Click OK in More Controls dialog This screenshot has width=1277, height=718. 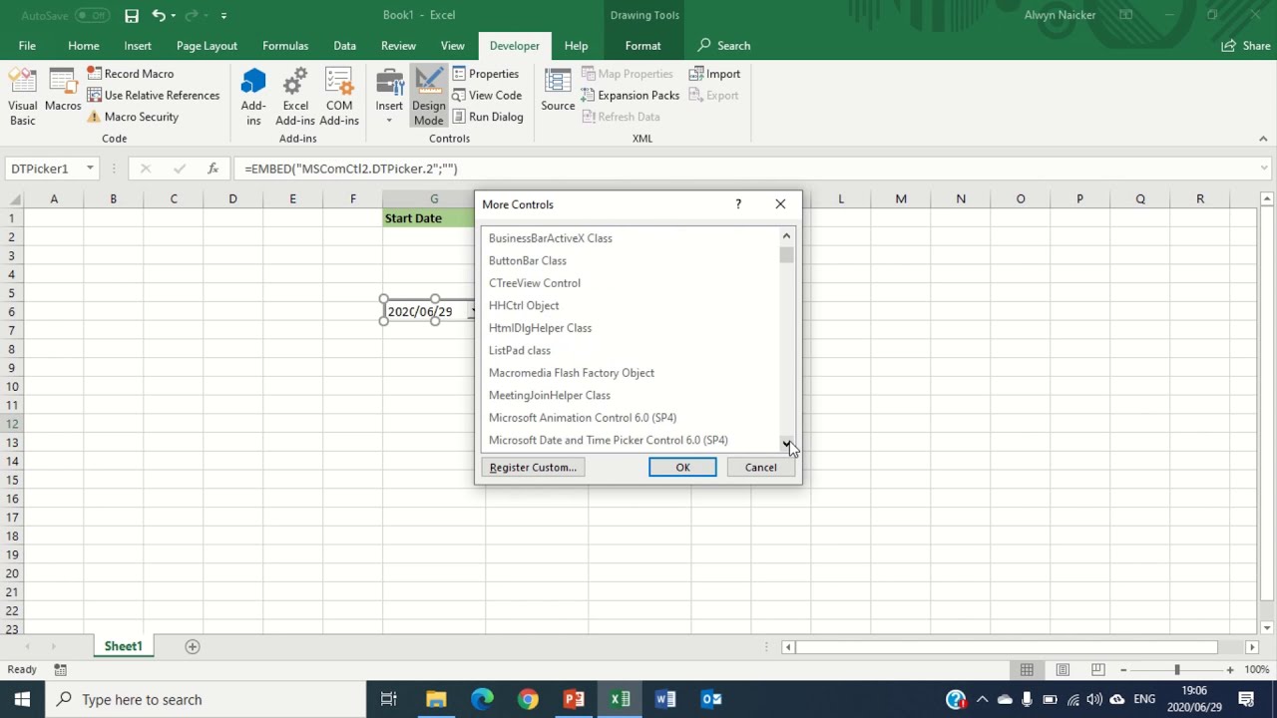682,467
